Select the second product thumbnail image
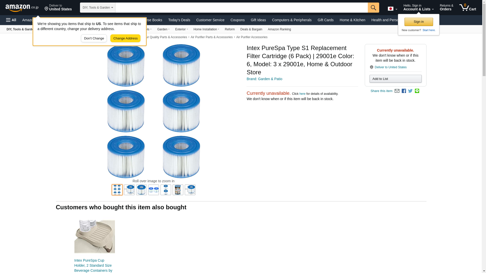 tap(129, 190)
